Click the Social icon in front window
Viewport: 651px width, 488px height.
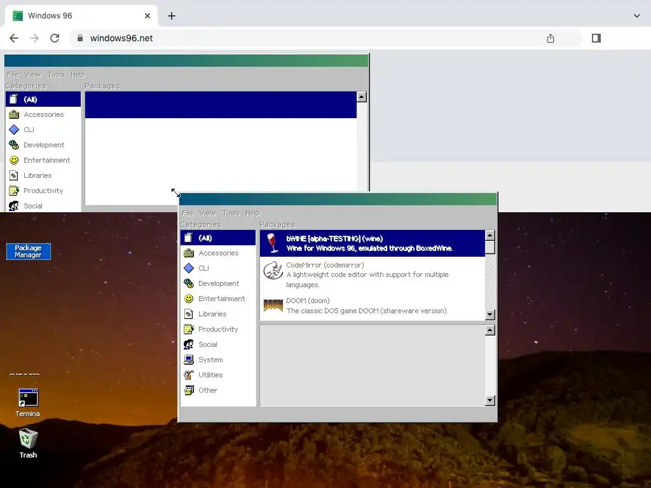coord(188,344)
